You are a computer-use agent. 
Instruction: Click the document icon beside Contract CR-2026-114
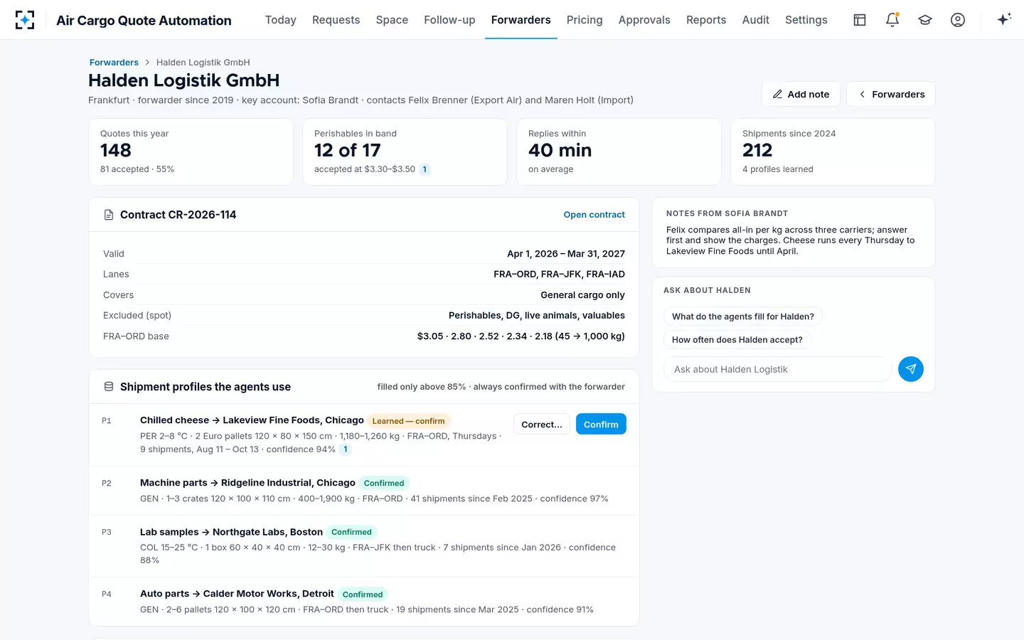(109, 215)
